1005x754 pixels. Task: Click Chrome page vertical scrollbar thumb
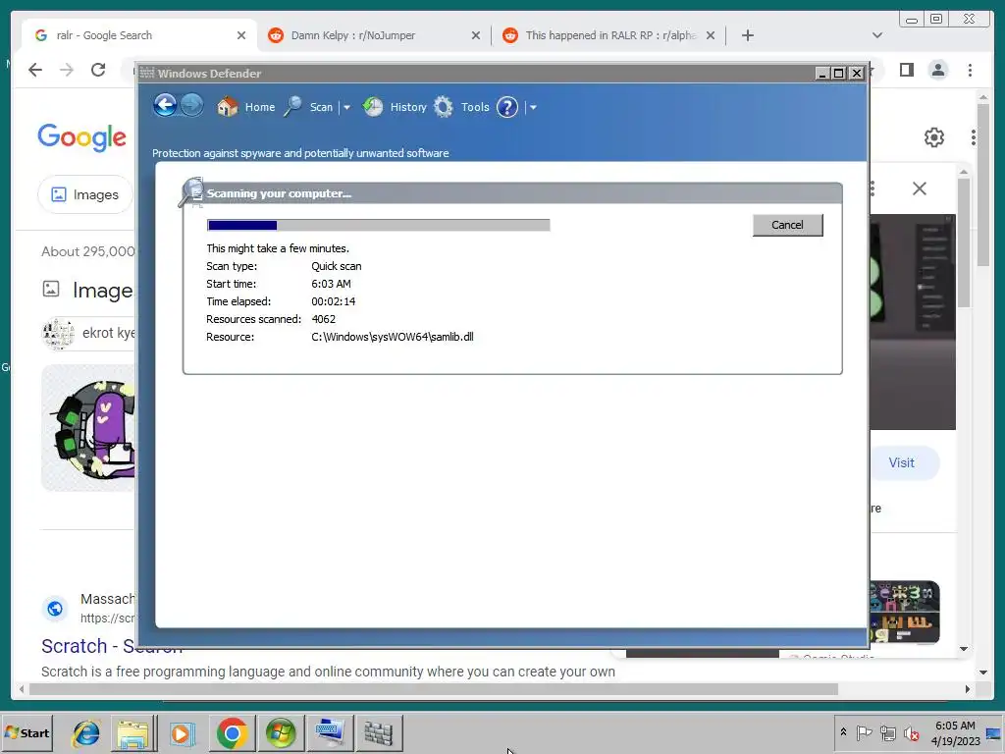click(983, 186)
